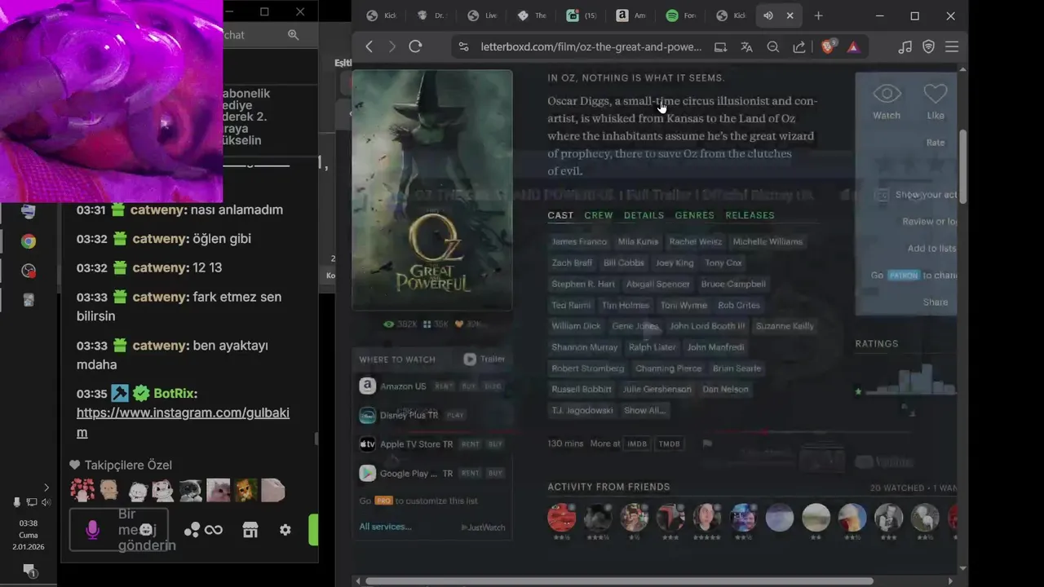The width and height of the screenshot is (1044, 587).
Task: Open the CREW tab
Action: (x=599, y=215)
